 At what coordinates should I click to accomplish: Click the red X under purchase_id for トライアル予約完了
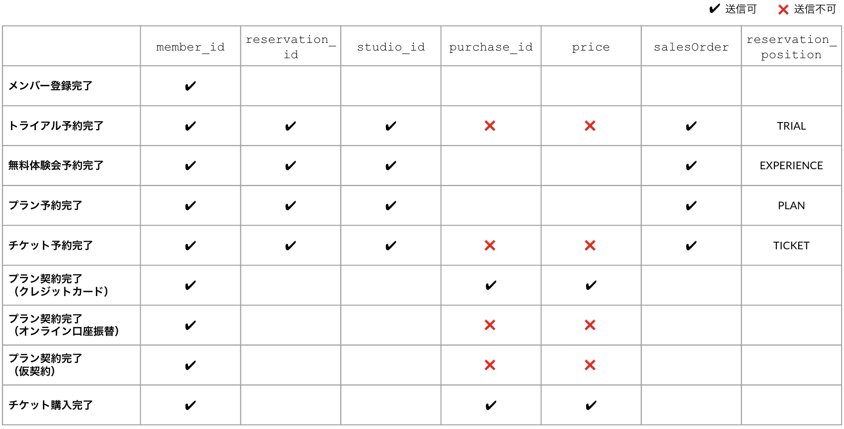point(490,126)
